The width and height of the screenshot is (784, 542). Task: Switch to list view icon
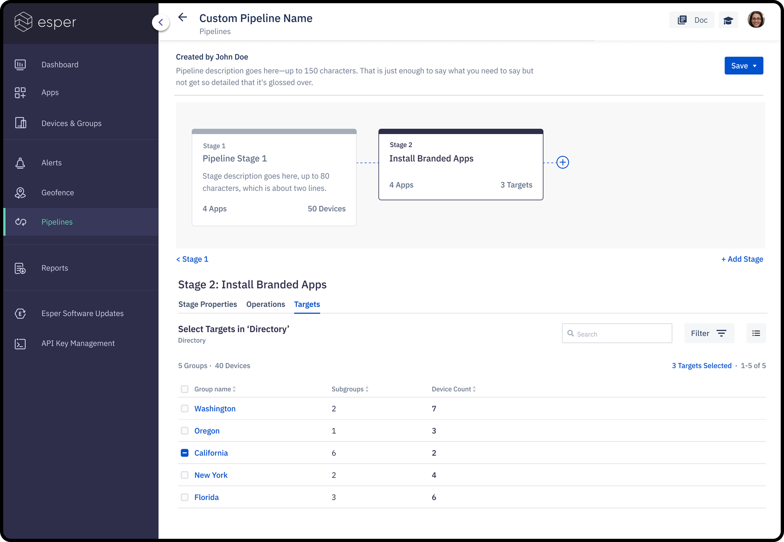(756, 333)
